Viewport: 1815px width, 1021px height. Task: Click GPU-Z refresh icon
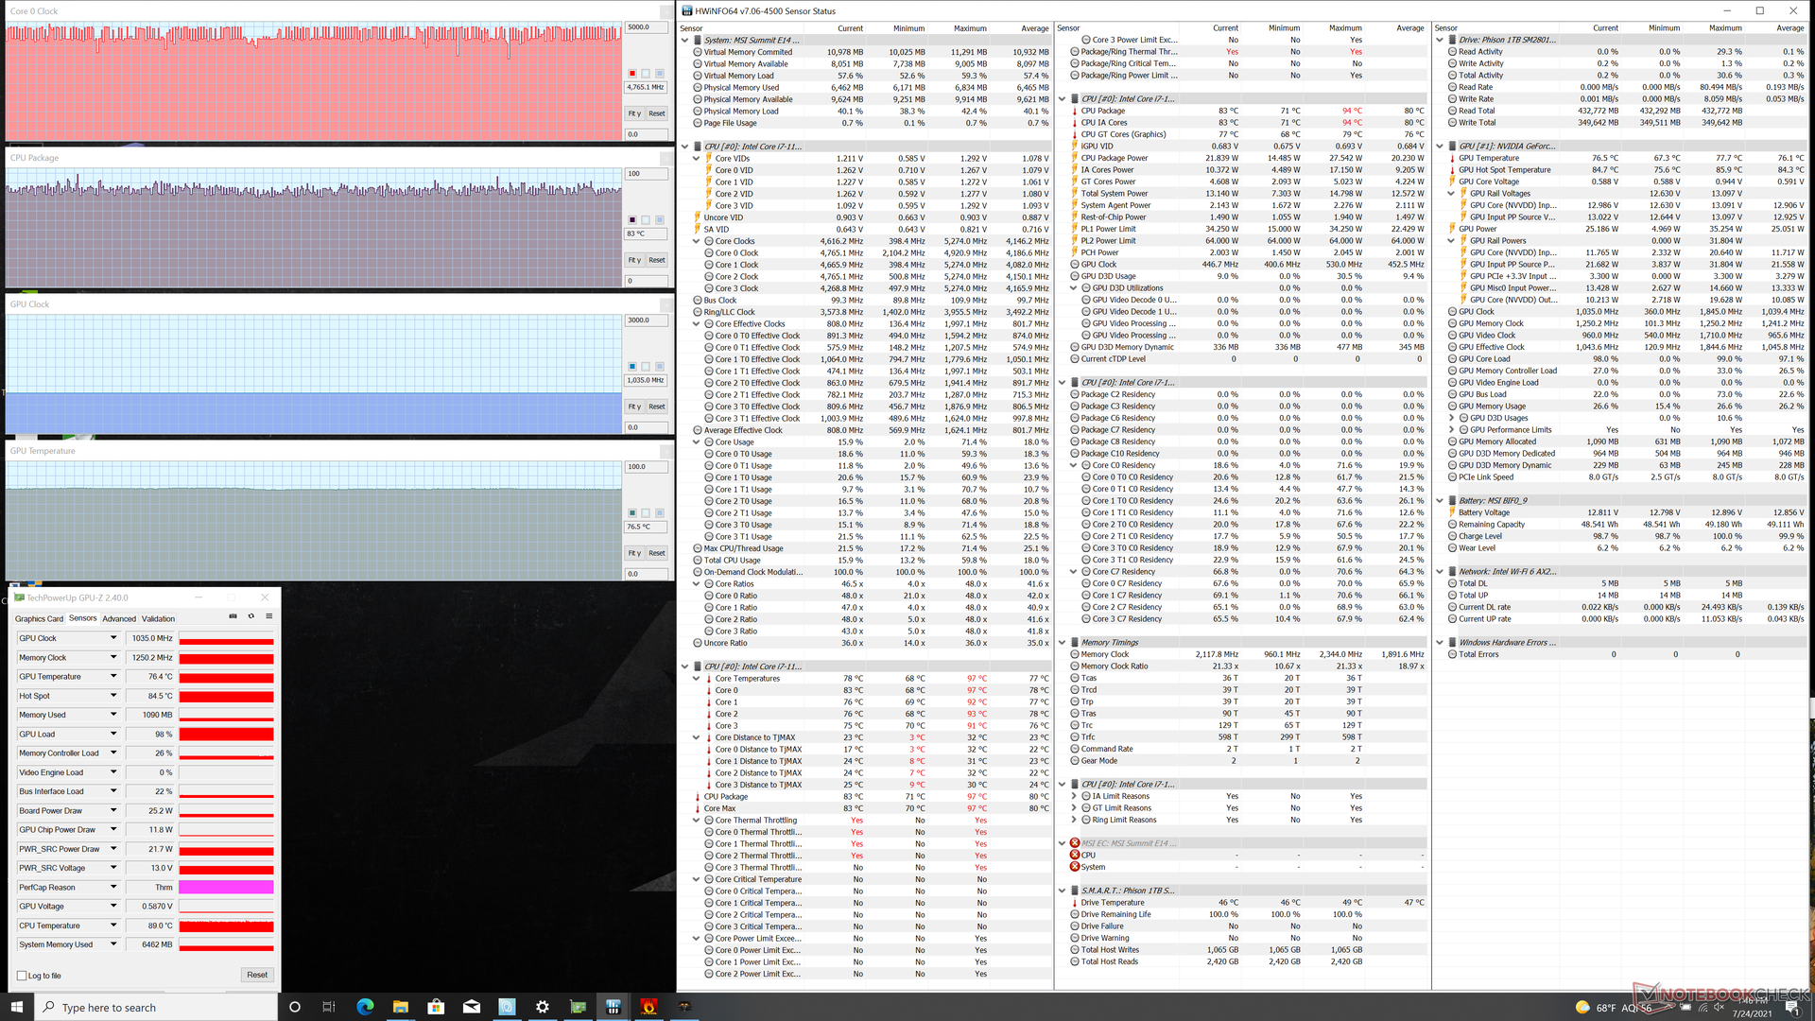251,616
